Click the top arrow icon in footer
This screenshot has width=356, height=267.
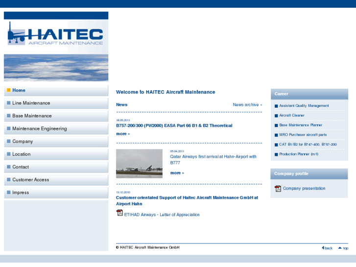pos(340,248)
